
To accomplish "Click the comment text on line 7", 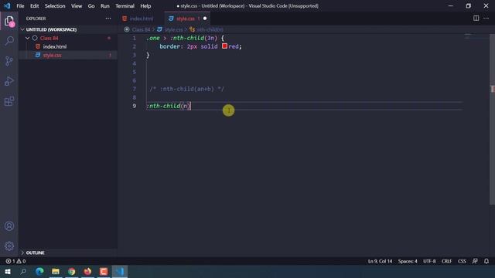I will tap(187, 89).
